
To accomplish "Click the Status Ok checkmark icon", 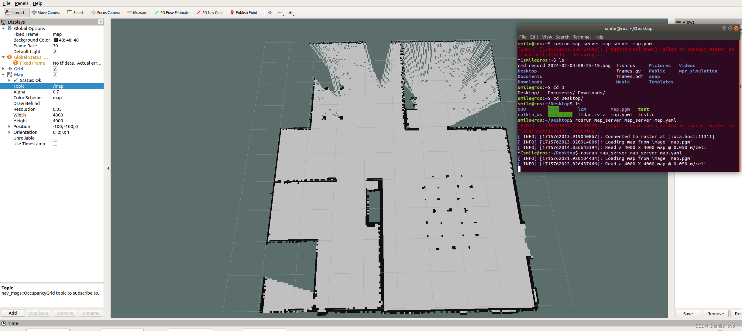I will [16, 80].
